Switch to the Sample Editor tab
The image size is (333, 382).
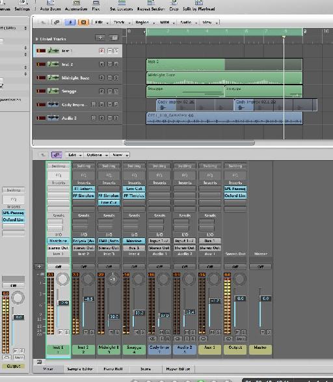[80, 369]
